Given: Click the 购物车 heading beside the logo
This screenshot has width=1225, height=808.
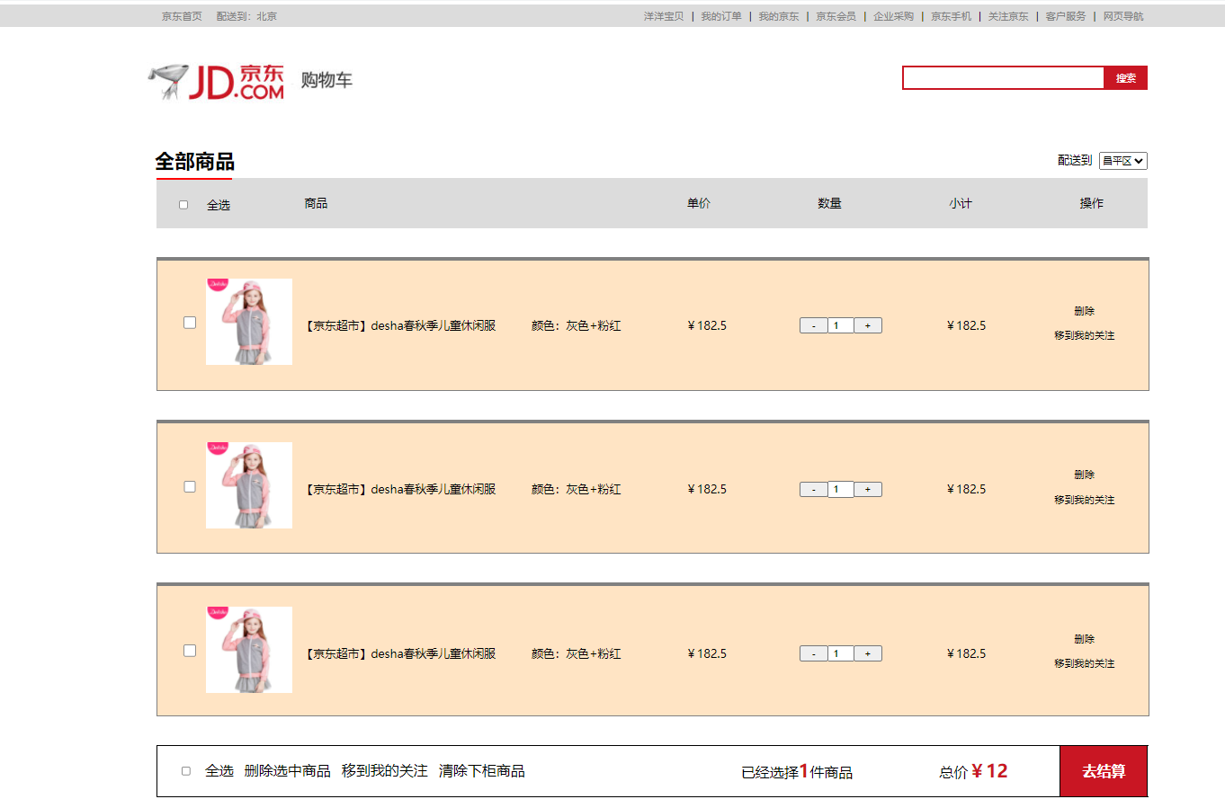Looking at the screenshot, I should tap(326, 80).
